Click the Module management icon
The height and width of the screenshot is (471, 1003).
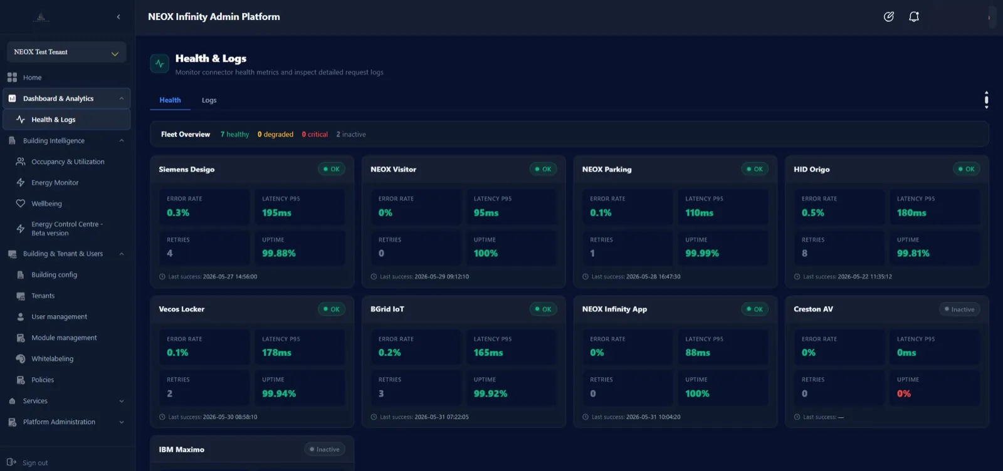[21, 338]
